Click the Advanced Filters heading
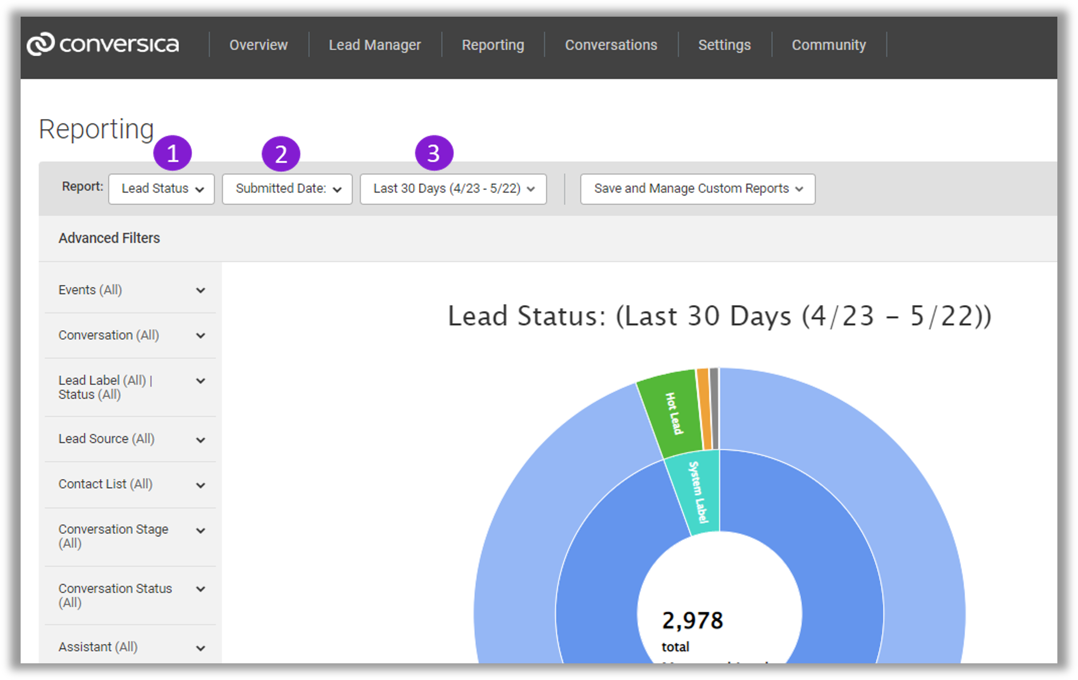1078x680 pixels. click(109, 238)
